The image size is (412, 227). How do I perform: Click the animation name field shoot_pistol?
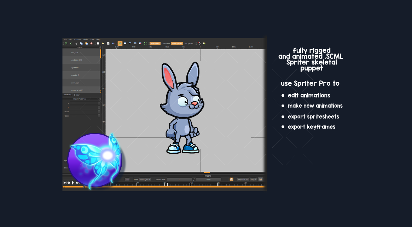(x=145, y=180)
